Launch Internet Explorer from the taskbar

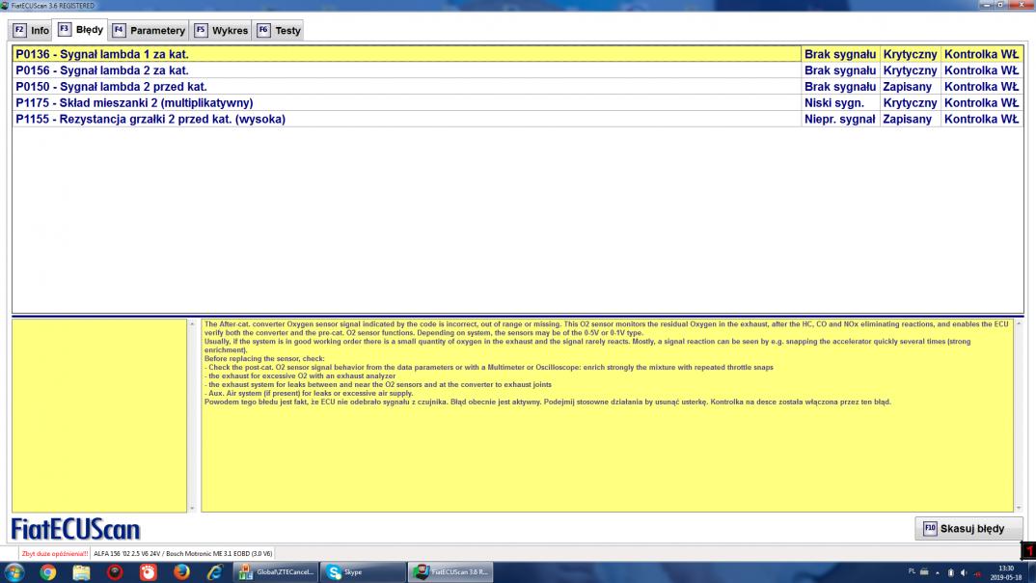[x=215, y=571]
